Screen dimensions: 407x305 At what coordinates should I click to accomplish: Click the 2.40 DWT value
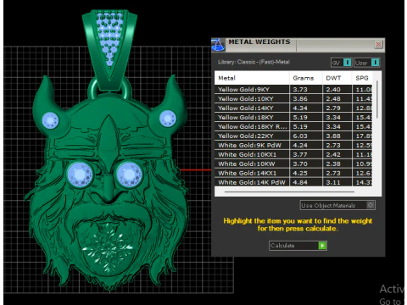333,90
